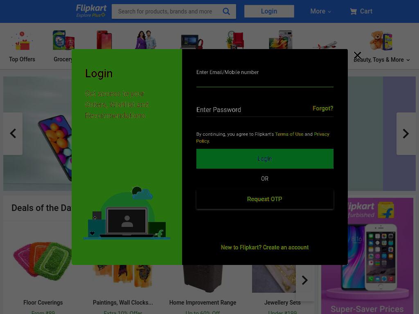Viewport: 419px width, 314px height.
Task: Show next Deals of the Day items
Action: (x=305, y=280)
